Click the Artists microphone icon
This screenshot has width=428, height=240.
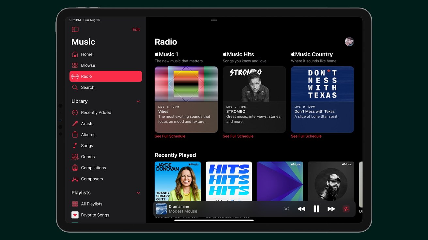[x=75, y=124]
